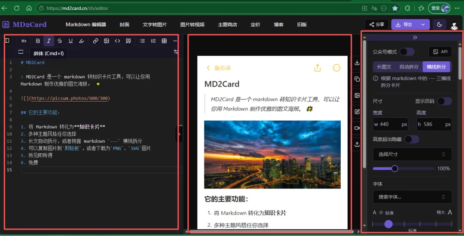Click the more options circle in the card

tap(336, 68)
